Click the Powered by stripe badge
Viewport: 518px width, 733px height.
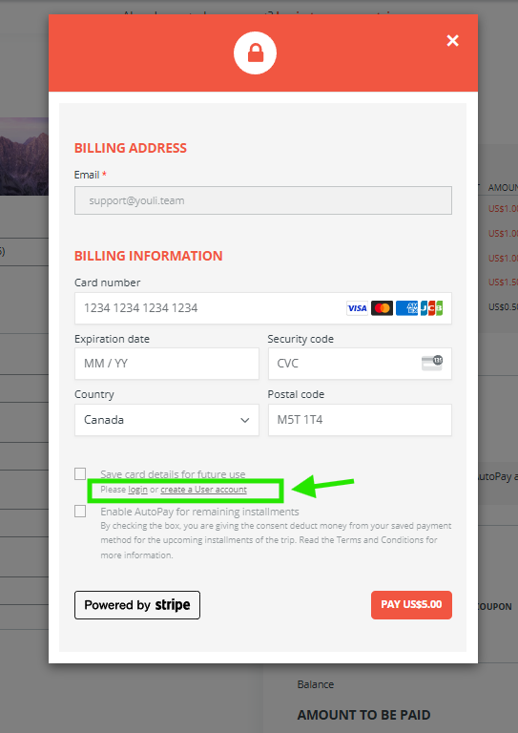click(x=137, y=605)
